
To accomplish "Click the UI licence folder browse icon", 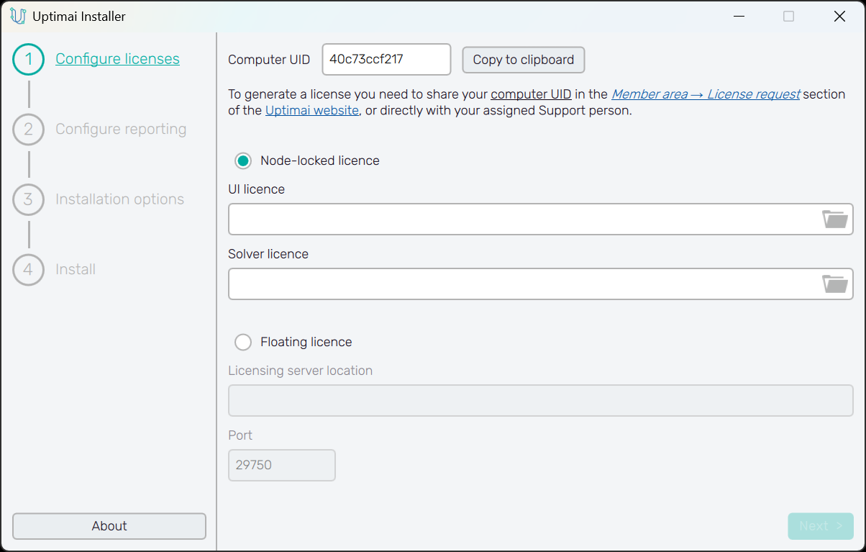I will (834, 220).
